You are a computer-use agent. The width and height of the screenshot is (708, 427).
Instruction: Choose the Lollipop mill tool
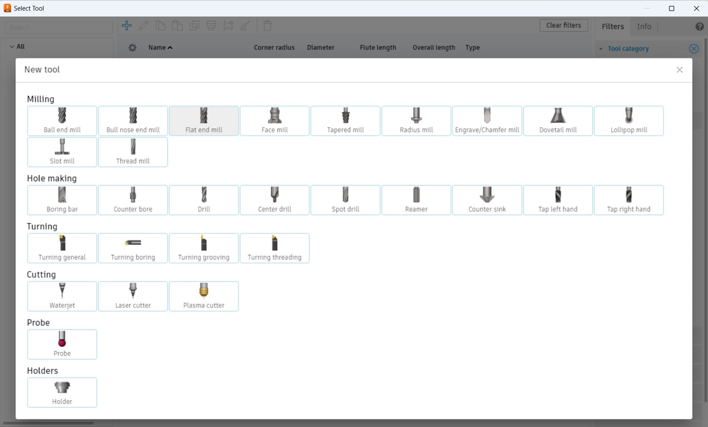[629, 121]
